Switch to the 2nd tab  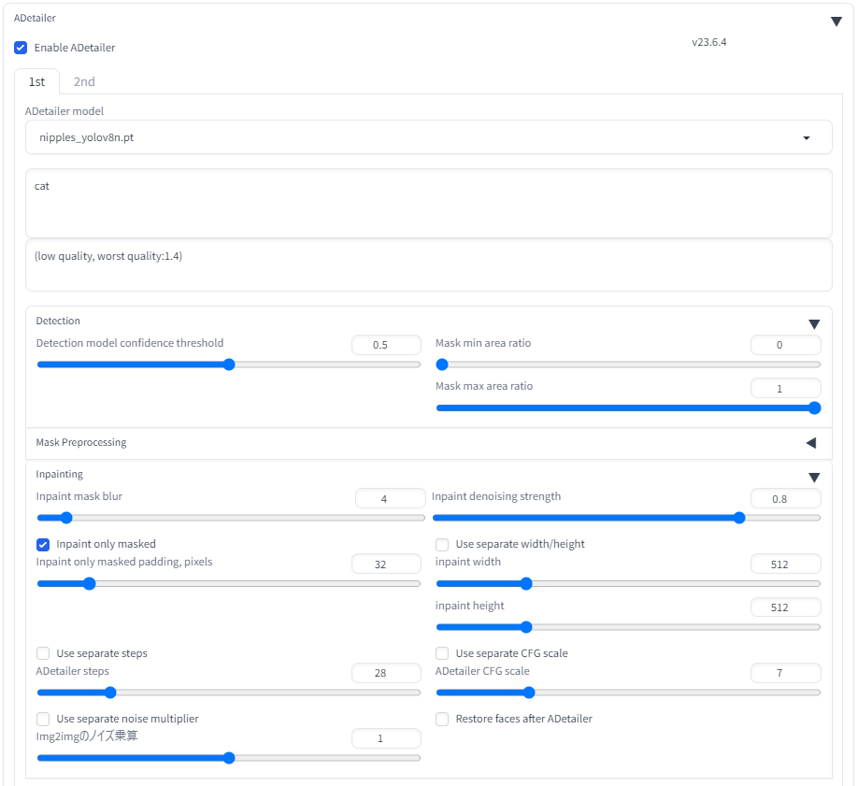(84, 81)
